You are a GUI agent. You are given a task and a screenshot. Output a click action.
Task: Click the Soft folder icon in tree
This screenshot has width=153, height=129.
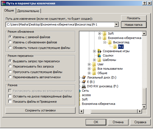[x=104, y=33]
